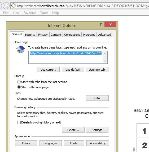Open the Accessibility button
The image size is (149, 152).
tap(98, 143)
